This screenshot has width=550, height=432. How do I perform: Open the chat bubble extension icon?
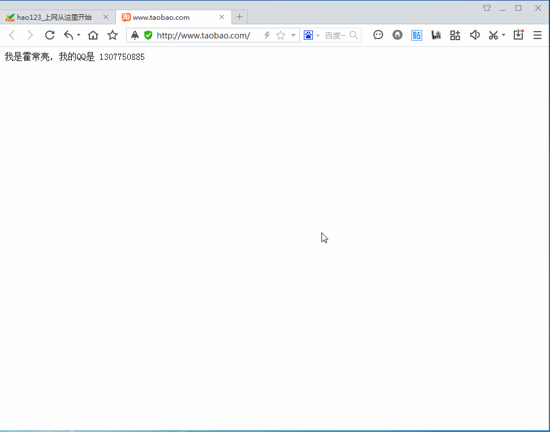click(x=379, y=35)
